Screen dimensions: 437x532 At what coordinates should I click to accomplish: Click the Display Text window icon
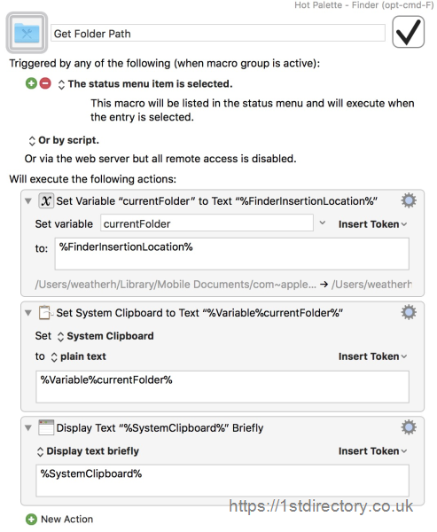(x=46, y=427)
